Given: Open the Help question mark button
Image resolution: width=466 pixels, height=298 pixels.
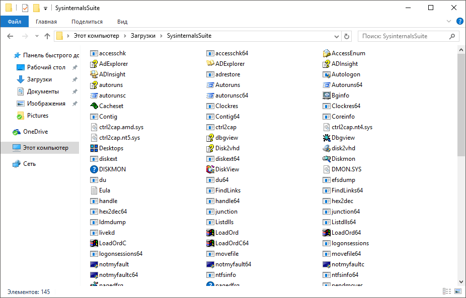Looking at the screenshot, I should pyautogui.click(x=459, y=22).
